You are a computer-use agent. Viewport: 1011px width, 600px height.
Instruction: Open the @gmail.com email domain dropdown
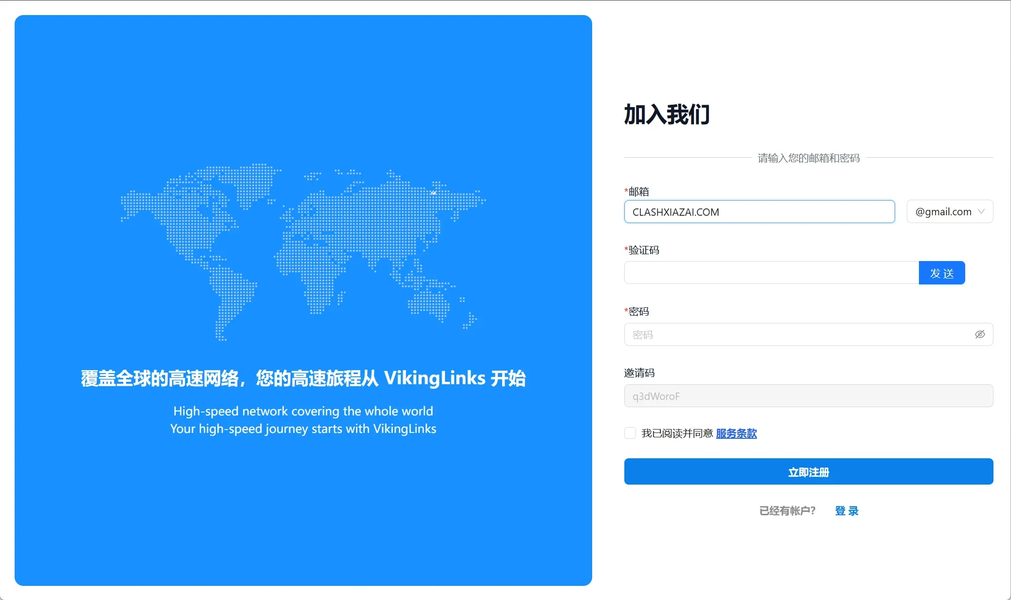pyautogui.click(x=943, y=211)
